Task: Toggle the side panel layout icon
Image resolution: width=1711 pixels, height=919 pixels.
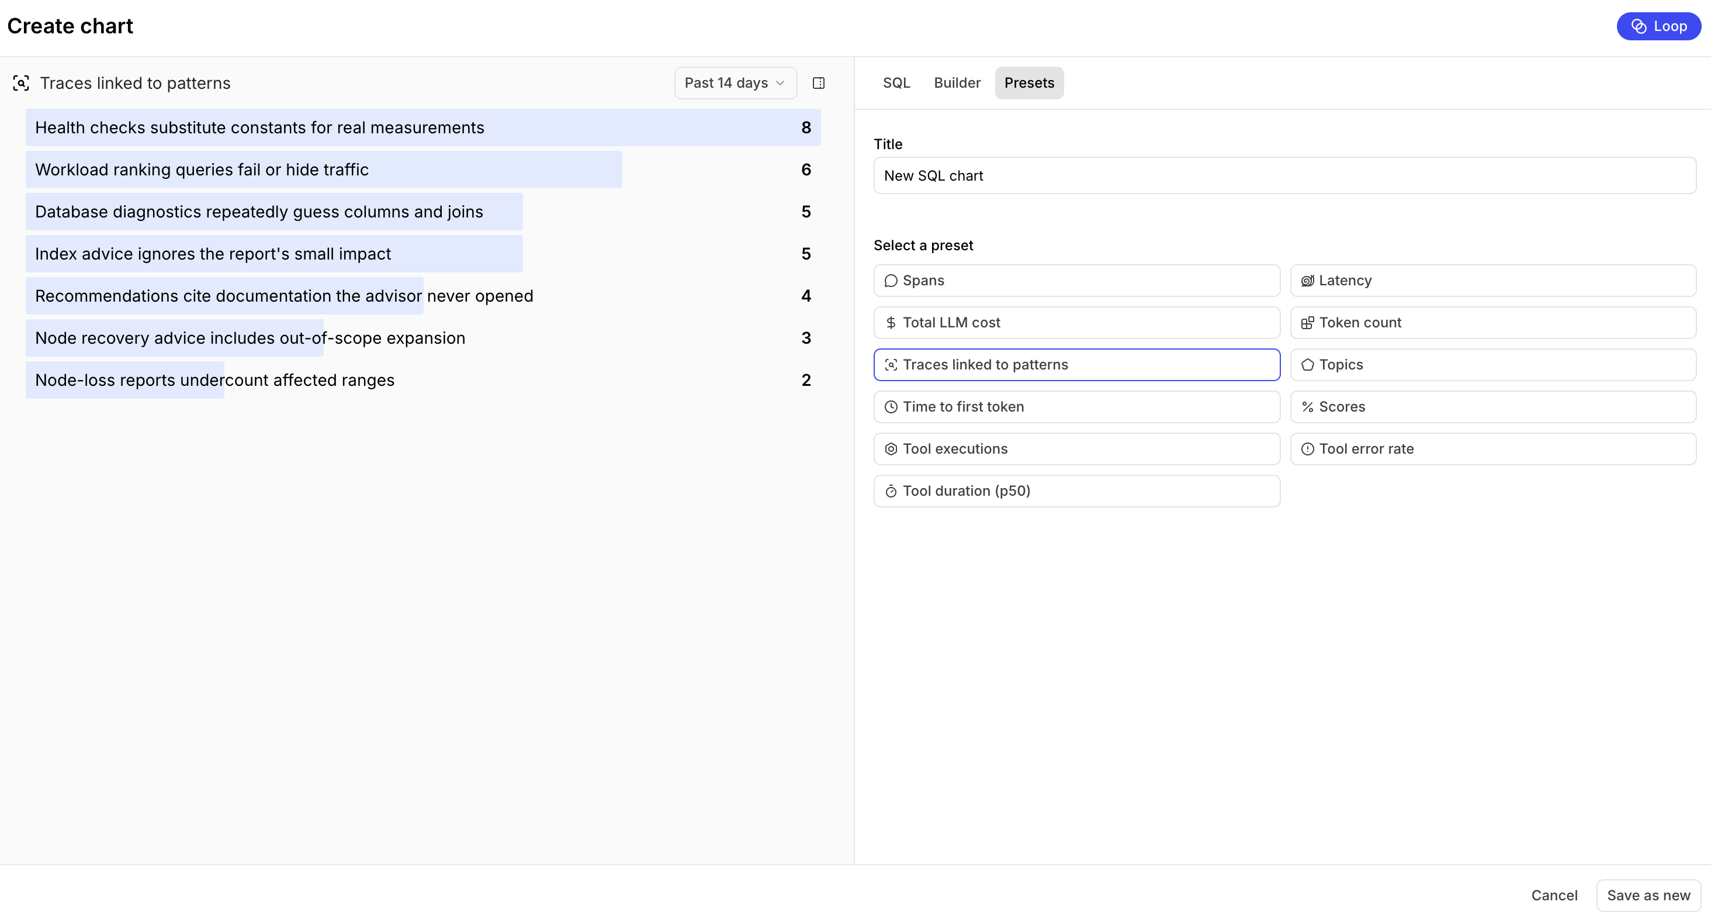Action: coord(818,83)
